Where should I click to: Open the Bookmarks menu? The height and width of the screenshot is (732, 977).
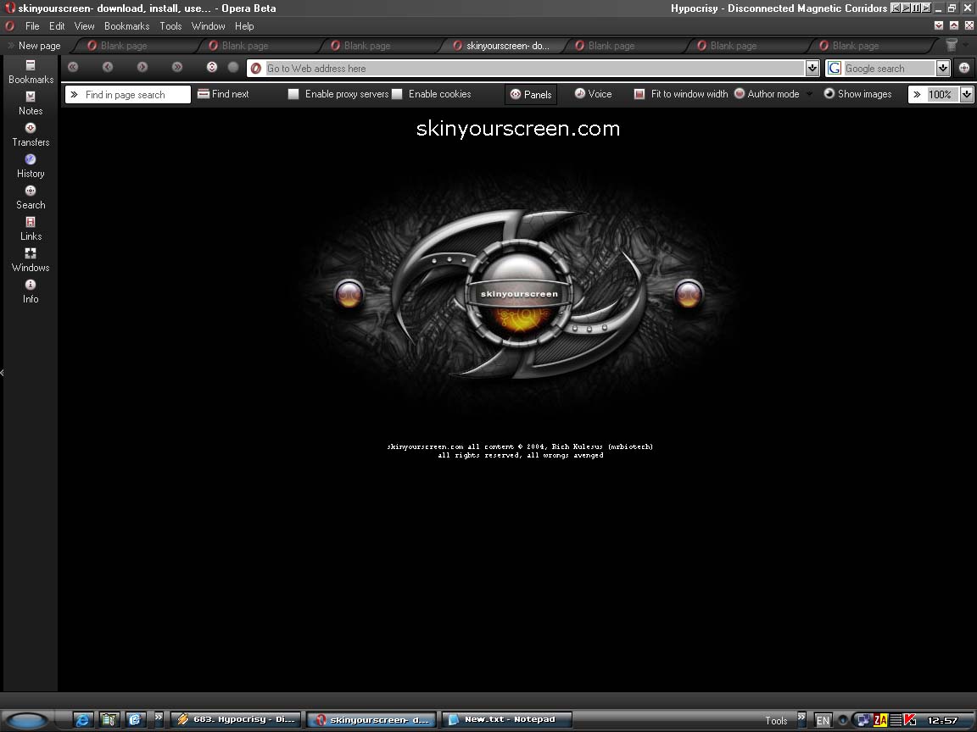click(x=126, y=26)
